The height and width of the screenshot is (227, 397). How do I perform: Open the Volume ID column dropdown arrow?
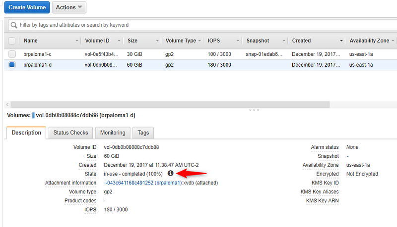pyautogui.click(x=119, y=41)
